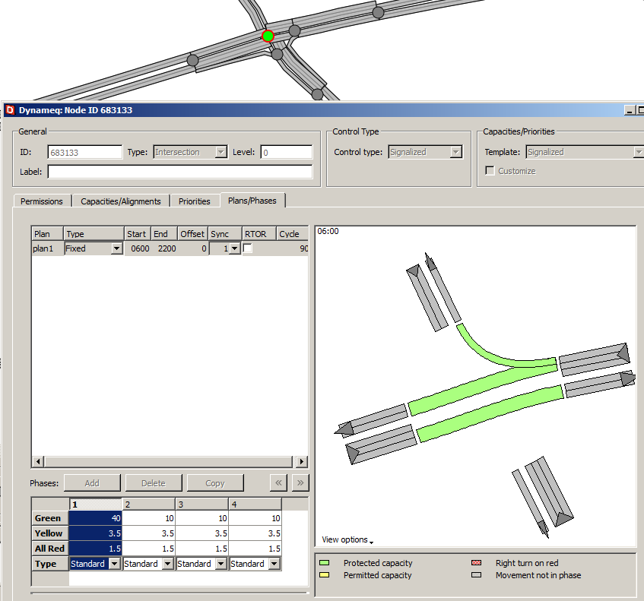Switch to the Priorities tab
The width and height of the screenshot is (644, 601).
click(195, 201)
